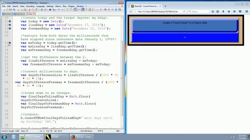Open the Plugins menu
This screenshot has height=140, width=250.
click(x=71, y=6)
